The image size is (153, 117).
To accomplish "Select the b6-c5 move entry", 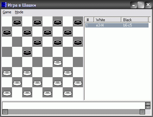I will pos(128,25).
